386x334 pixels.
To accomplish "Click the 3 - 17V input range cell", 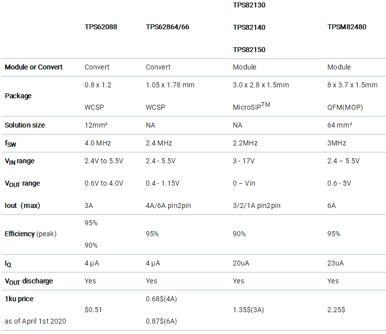I will 245,161.
